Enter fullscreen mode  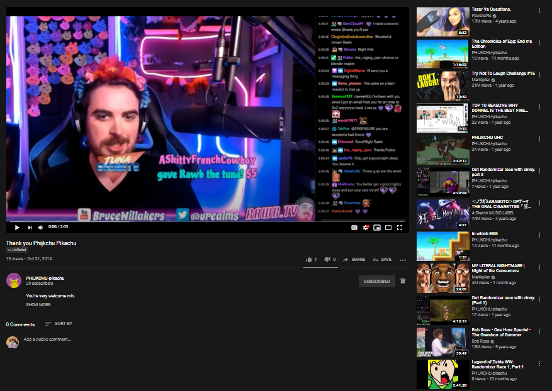tap(400, 228)
